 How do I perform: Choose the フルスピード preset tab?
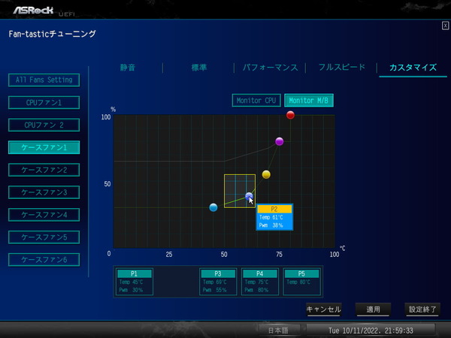pos(341,68)
